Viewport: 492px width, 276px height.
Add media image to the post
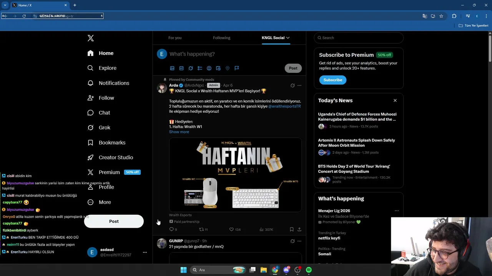(x=172, y=68)
